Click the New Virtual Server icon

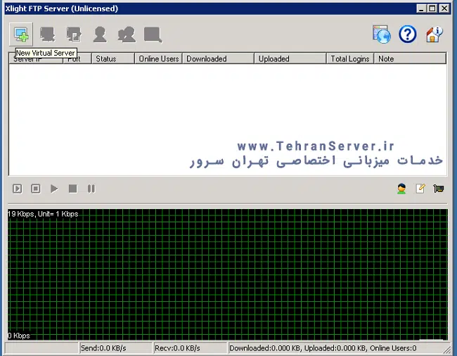[x=20, y=34]
